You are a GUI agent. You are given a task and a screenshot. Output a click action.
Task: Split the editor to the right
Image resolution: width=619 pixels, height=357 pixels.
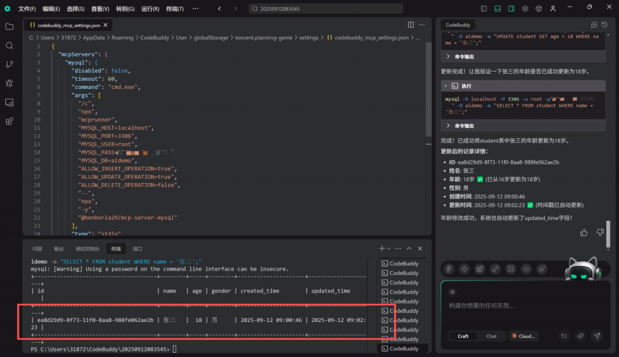[411, 25]
